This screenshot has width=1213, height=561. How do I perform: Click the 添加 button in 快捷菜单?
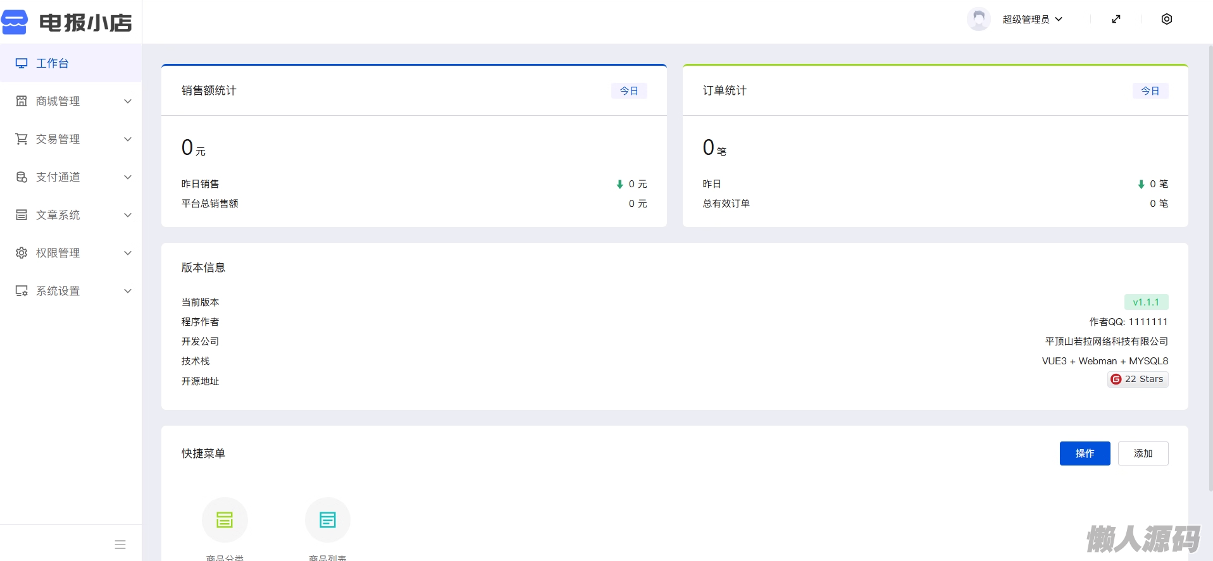coord(1143,453)
